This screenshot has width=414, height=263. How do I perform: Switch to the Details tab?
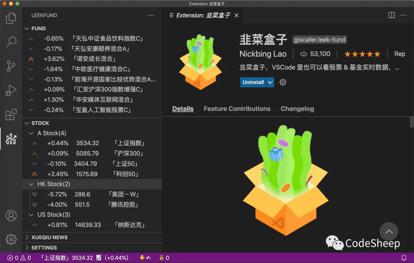[183, 109]
